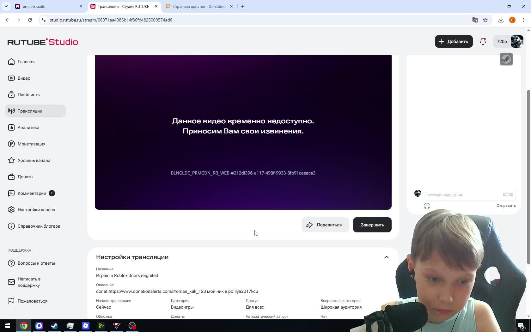The image size is (531, 332).
Task: Open the browser downloads icon
Action: point(501,20)
